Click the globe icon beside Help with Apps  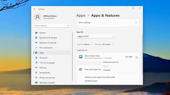[80, 69]
